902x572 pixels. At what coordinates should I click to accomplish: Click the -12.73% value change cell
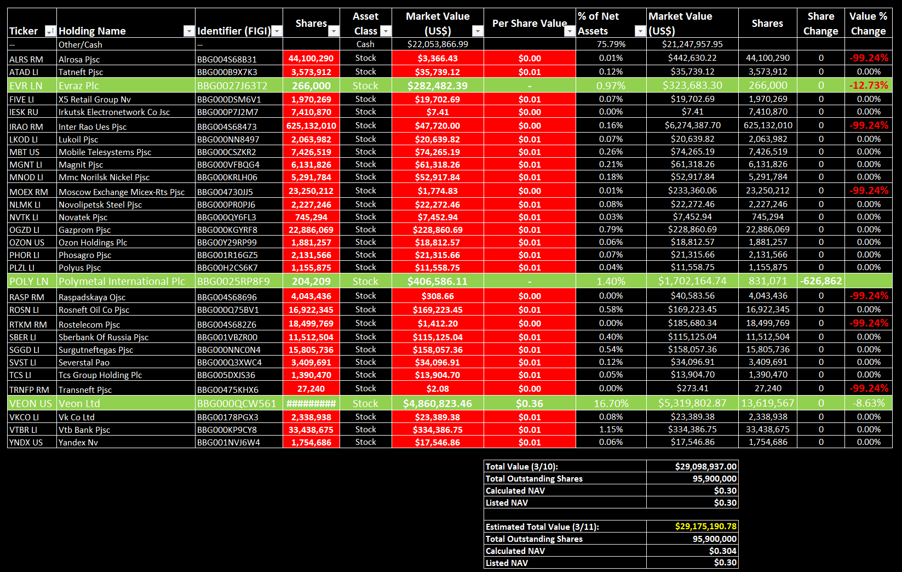(868, 85)
